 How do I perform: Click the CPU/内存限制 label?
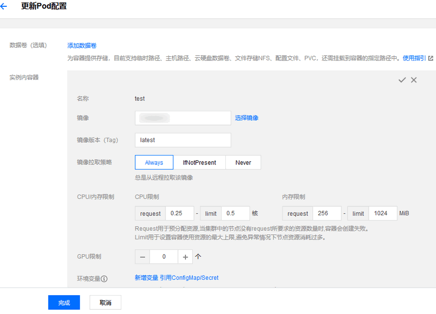tap(96, 197)
